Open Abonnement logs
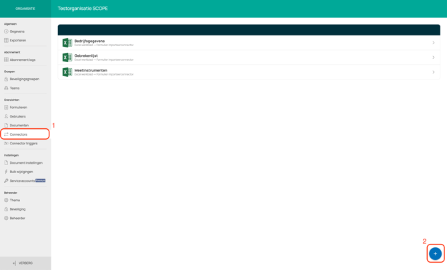The image size is (447, 270). click(22, 59)
